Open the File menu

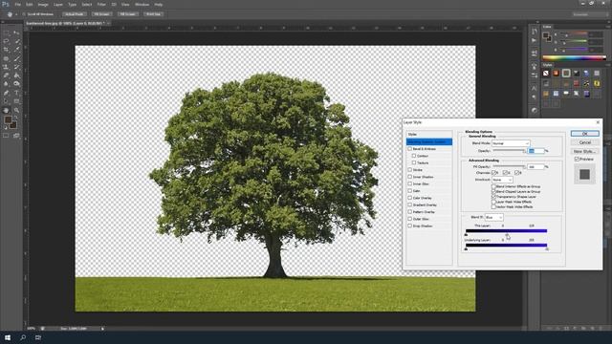point(17,4)
